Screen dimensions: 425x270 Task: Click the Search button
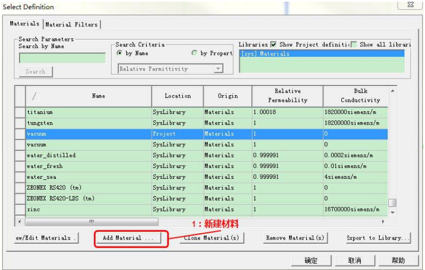tap(36, 72)
